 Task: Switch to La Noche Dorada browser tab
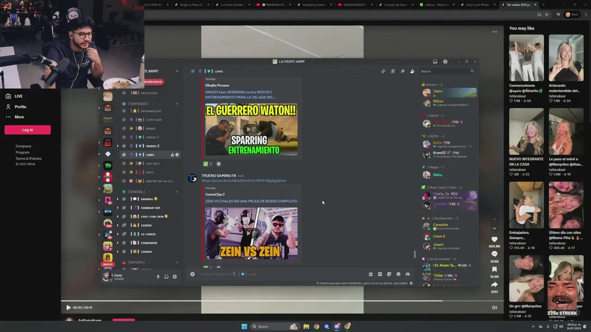(233, 5)
